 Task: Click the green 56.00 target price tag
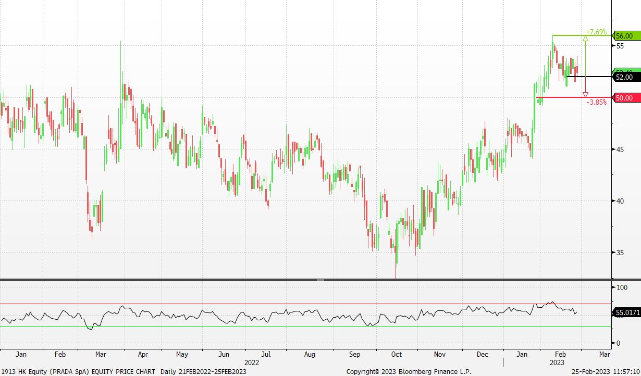coord(624,36)
